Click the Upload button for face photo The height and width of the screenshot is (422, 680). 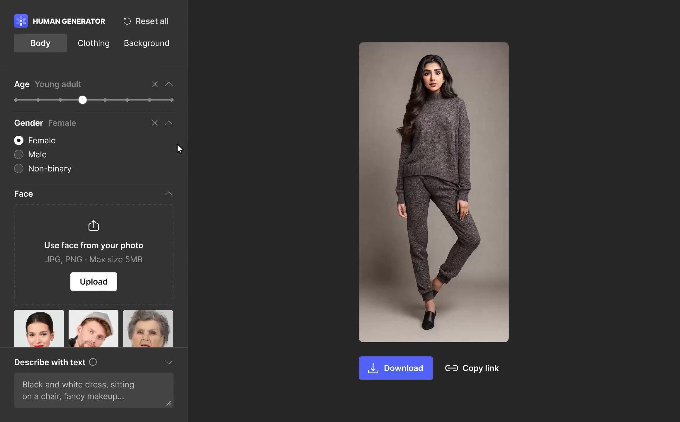pyautogui.click(x=93, y=282)
